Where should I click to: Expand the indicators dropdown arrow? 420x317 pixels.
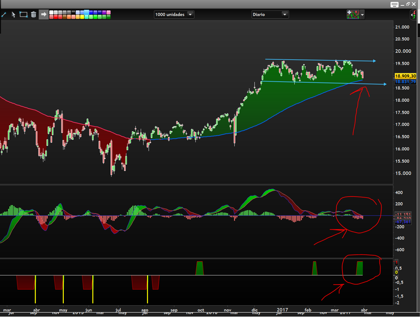tap(362, 15)
